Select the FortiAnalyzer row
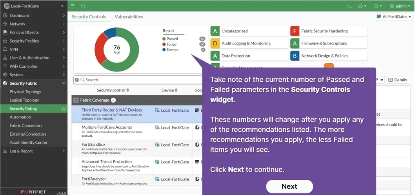This screenshot has width=415, height=195. 138,180
